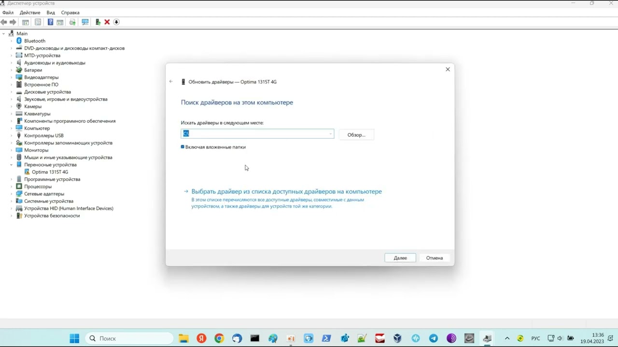
Task: Click the taskbar Поиск search box
Action: [x=129, y=338]
